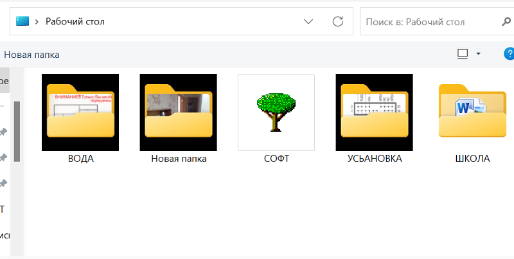This screenshot has height=259, width=514.
Task: Select the Новая папка folder thumbnail in file list
Action: 179,112
